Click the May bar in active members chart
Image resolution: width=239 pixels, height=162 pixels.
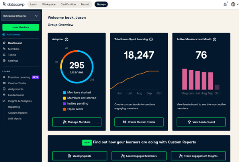pos(184,79)
